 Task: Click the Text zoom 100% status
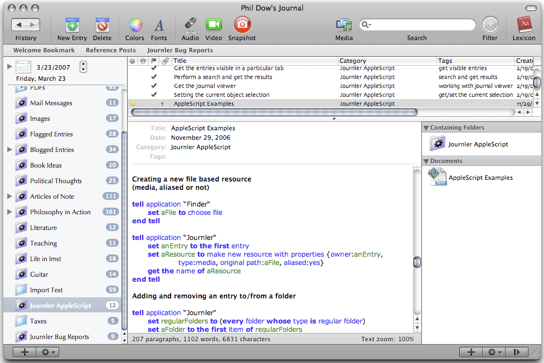(387, 339)
